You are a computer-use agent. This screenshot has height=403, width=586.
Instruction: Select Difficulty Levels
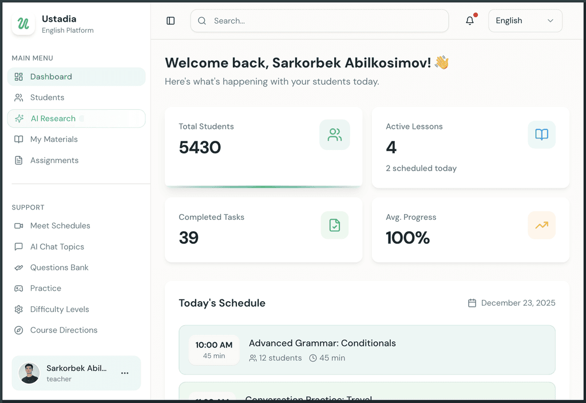pos(76,310)
